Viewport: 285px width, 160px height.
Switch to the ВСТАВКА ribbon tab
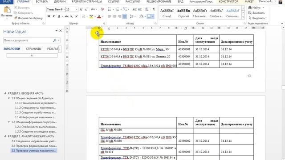(41, 2)
